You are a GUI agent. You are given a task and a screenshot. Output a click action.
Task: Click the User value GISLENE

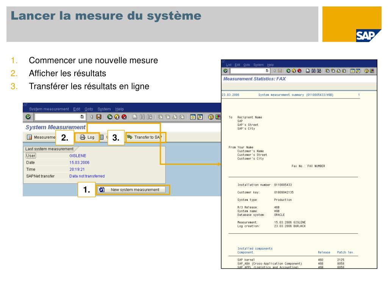coord(78,156)
